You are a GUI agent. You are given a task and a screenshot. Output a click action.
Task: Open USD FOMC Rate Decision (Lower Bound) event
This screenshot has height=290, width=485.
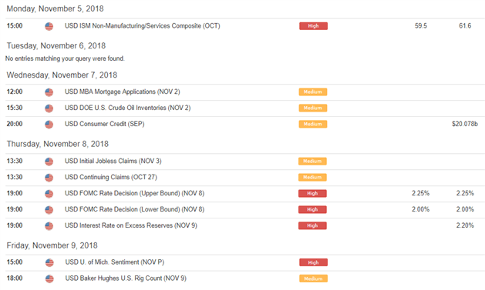click(134, 209)
